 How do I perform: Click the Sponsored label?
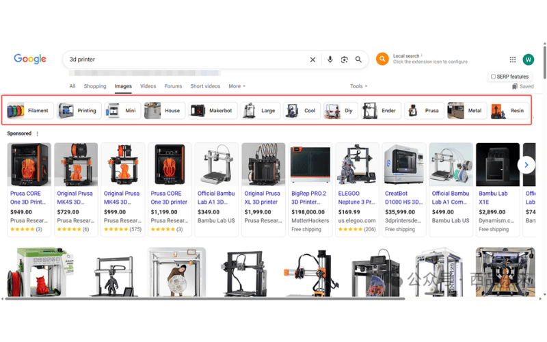[19, 133]
